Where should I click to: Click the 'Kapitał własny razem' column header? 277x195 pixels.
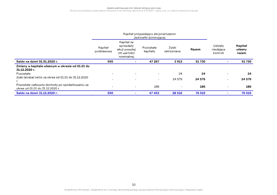241,49
